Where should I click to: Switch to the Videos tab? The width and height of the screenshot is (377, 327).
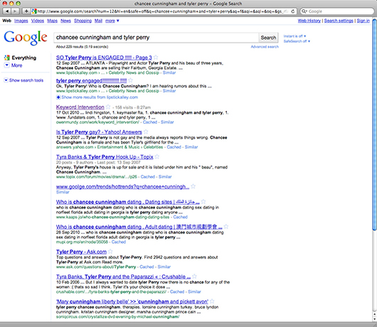pos(38,21)
